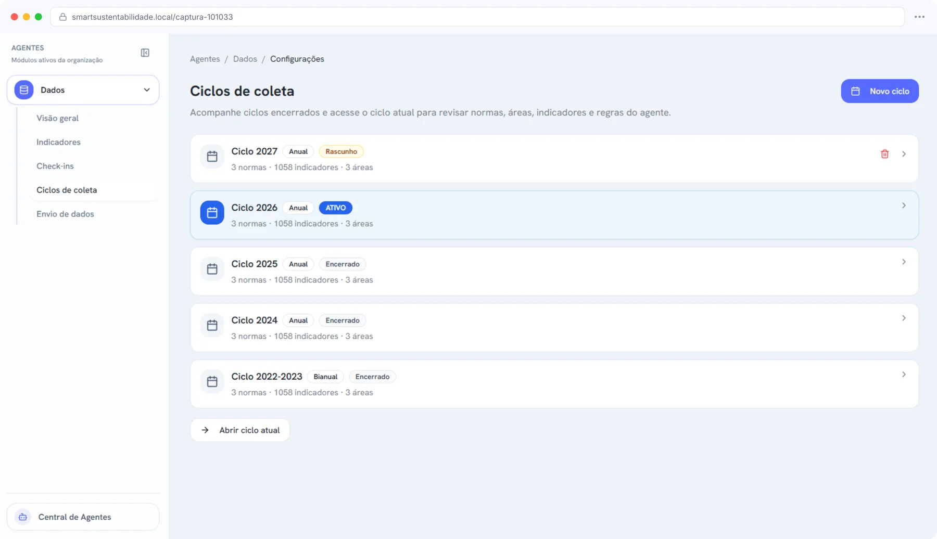This screenshot has height=539, width=937.
Task: Click Encerrado badge on Ciclo 2024
Action: pos(343,320)
